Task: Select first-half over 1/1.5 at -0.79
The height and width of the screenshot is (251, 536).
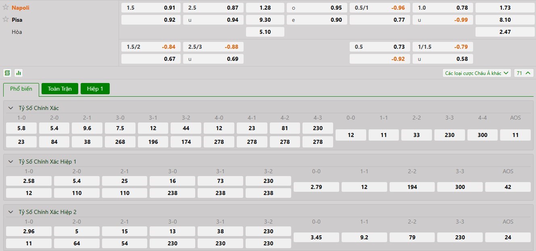Action: click(x=443, y=47)
